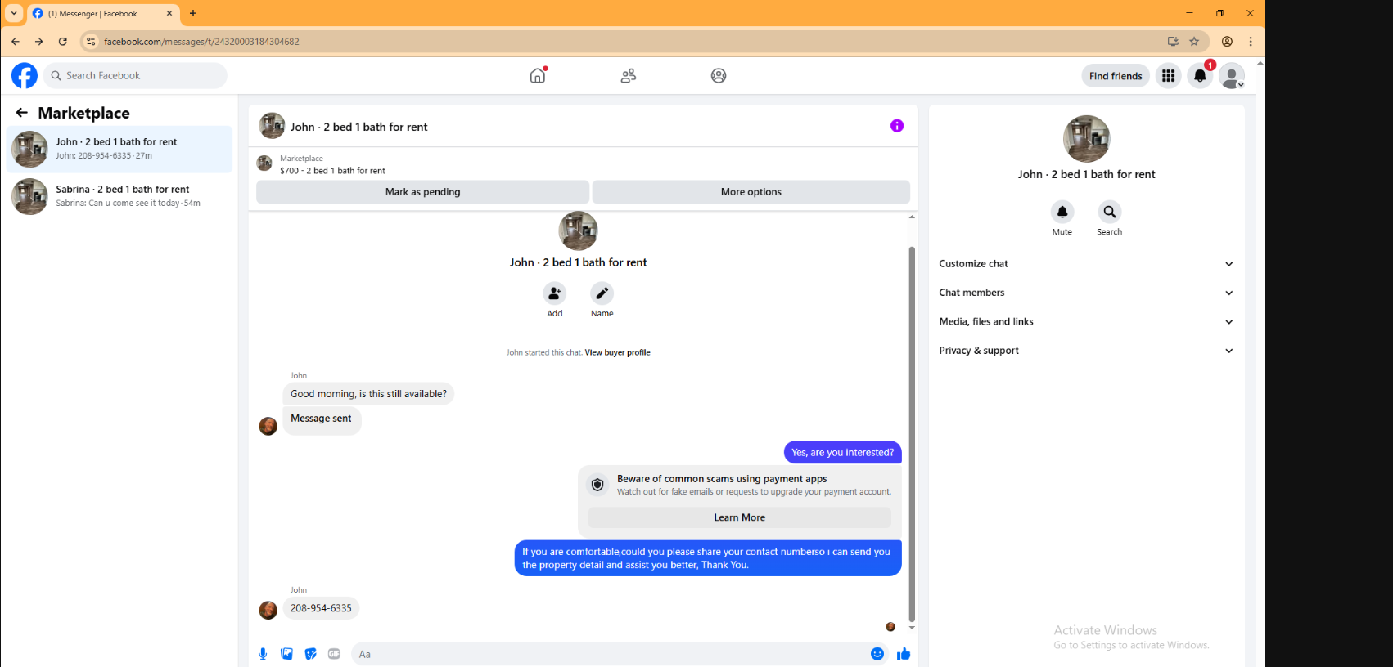Click More options button
Screen dimensions: 1393x667
coord(751,192)
